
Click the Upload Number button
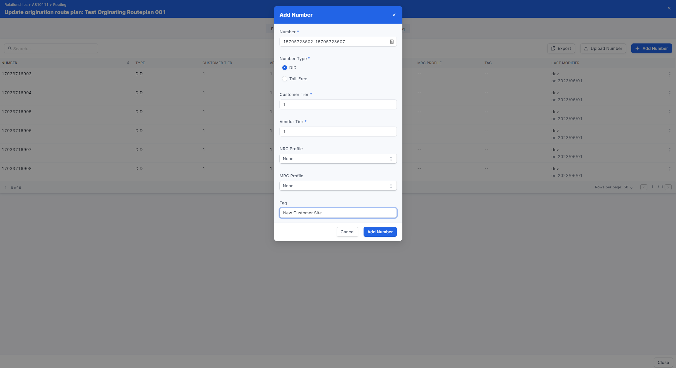click(x=603, y=48)
